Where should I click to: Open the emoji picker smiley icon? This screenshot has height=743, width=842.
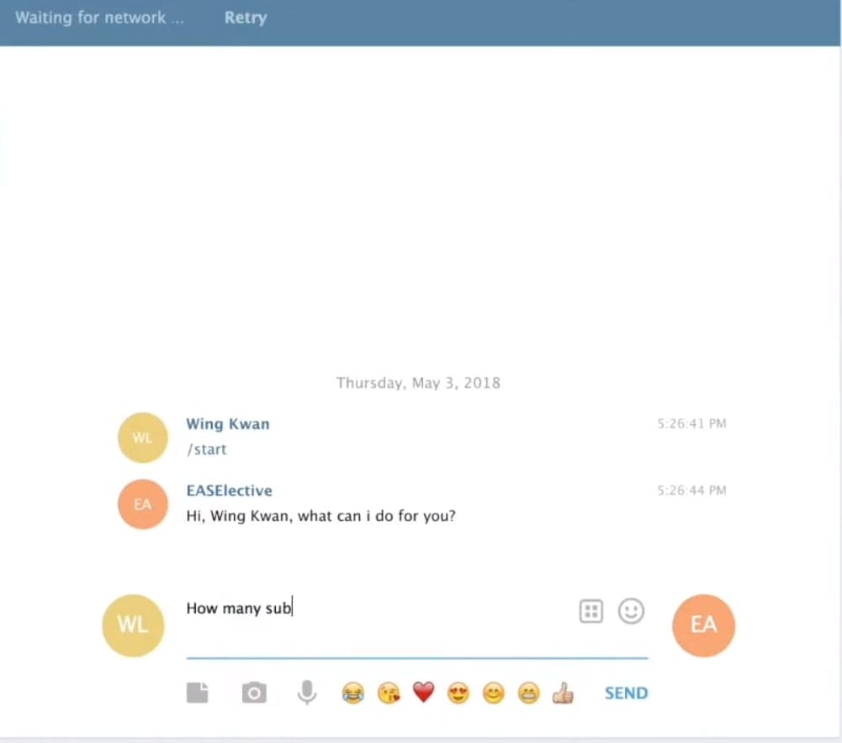pos(631,611)
